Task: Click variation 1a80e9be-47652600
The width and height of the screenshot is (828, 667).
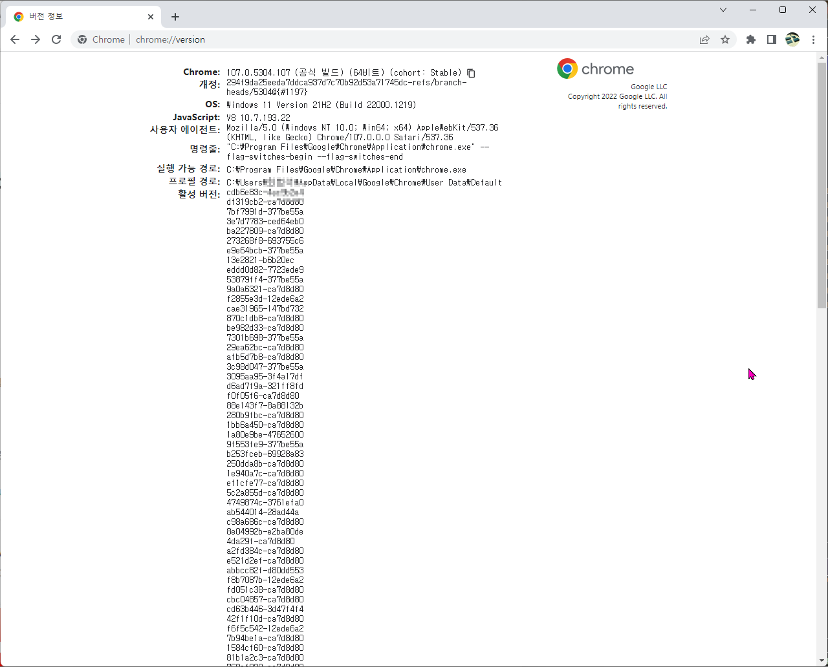Action: click(265, 434)
